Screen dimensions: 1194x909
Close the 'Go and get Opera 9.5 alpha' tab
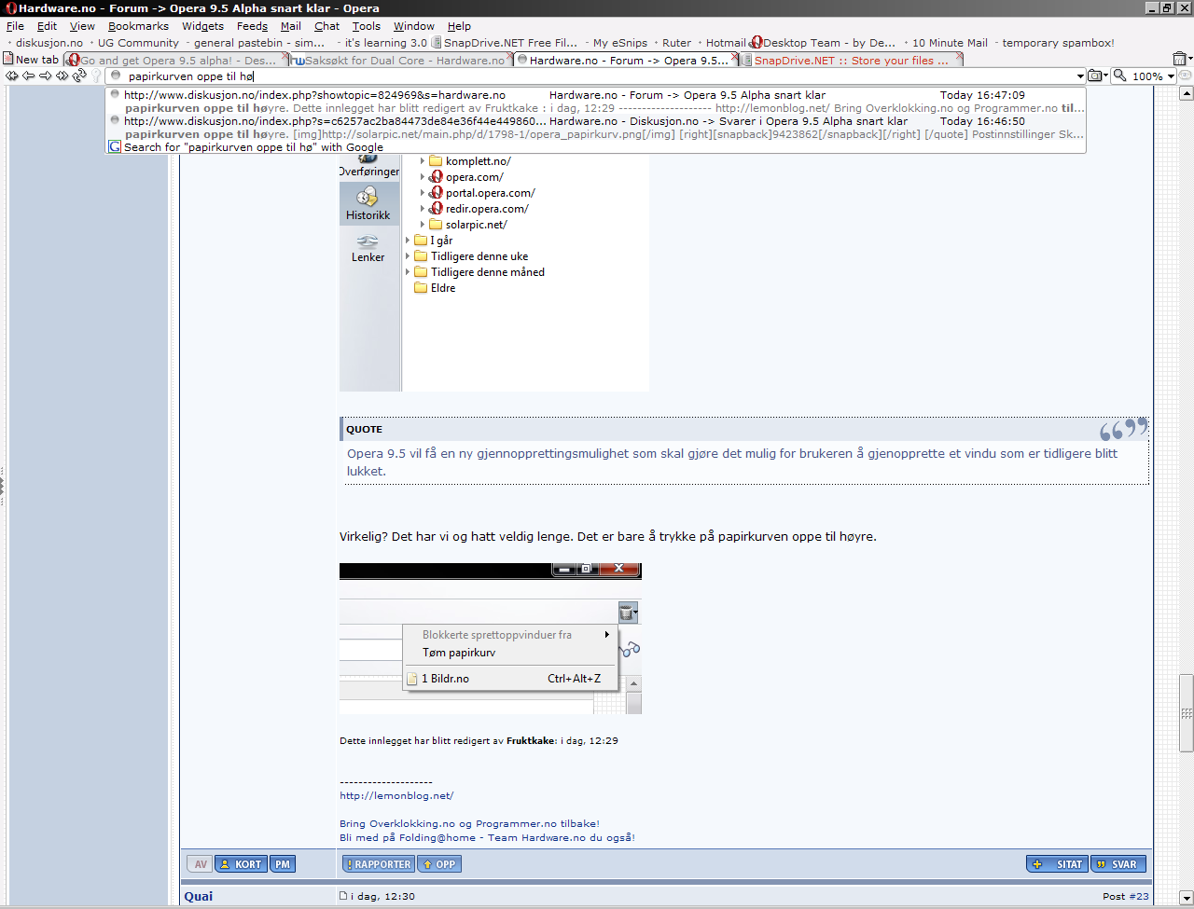pyautogui.click(x=285, y=58)
